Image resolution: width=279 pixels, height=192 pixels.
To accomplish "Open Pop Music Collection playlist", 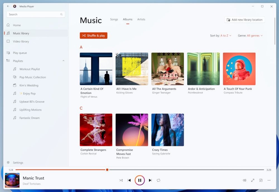I will tap(36, 77).
